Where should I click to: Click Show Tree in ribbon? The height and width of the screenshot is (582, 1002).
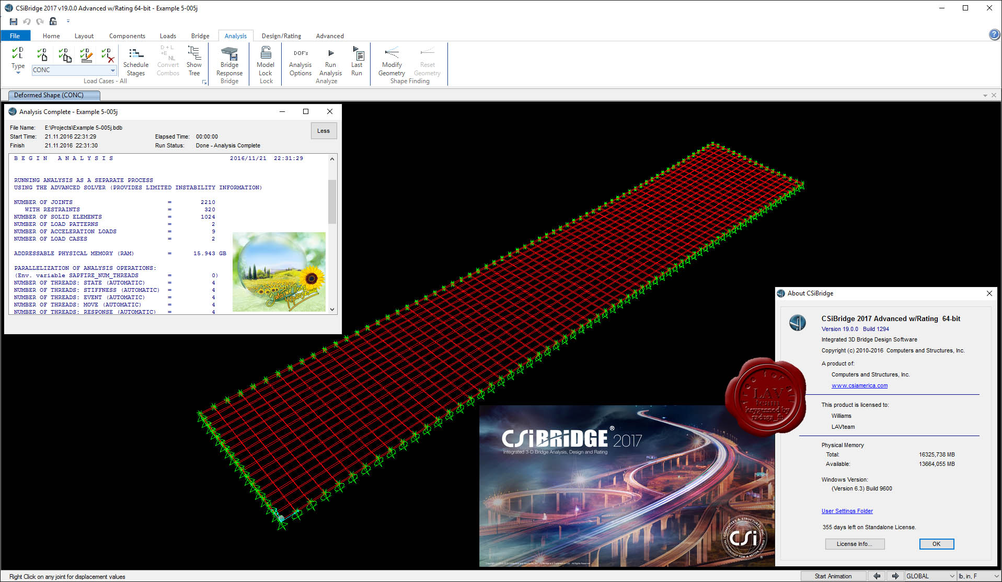pyautogui.click(x=194, y=62)
